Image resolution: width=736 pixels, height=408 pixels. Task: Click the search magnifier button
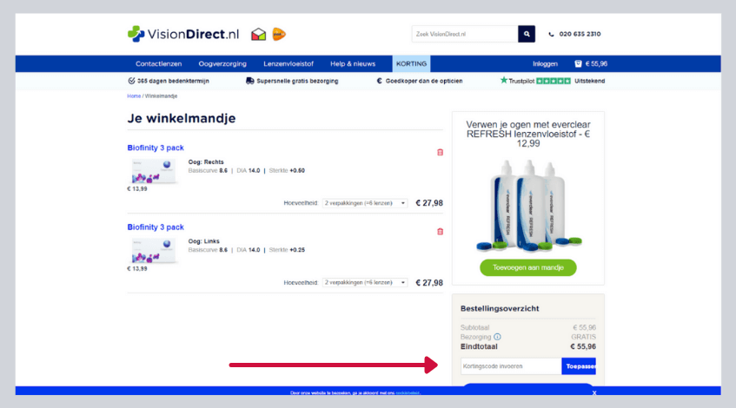pos(527,34)
